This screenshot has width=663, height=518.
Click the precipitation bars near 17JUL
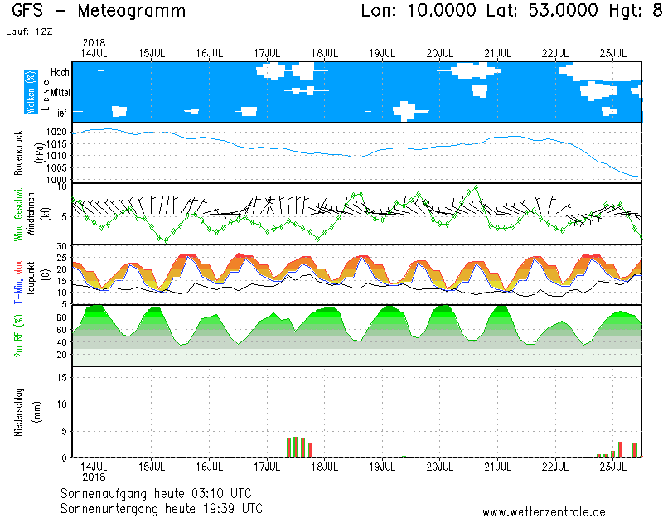point(298,447)
